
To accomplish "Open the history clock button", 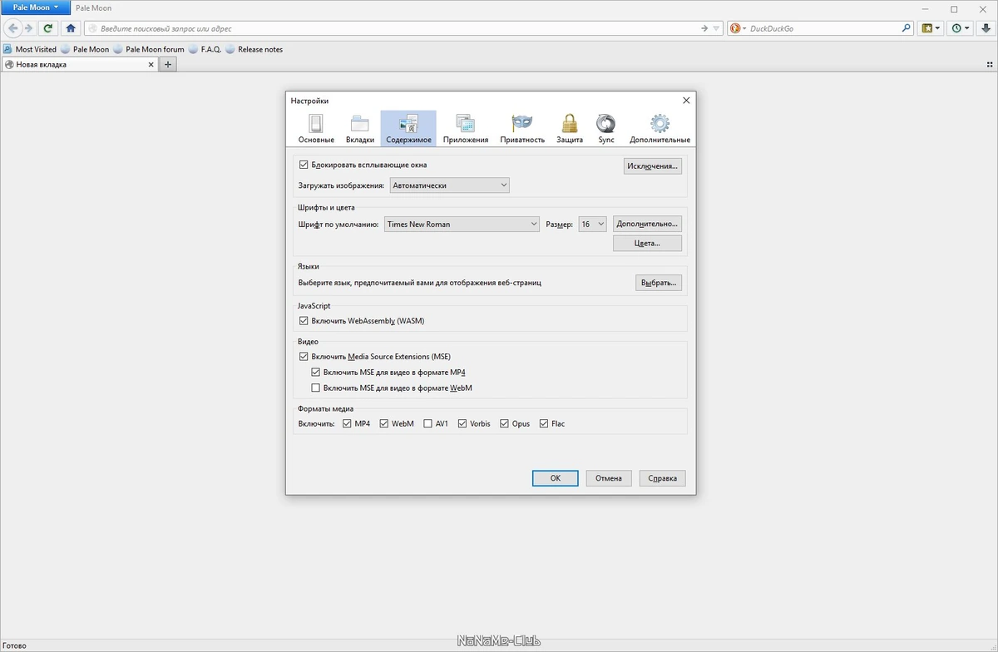I will pos(961,28).
